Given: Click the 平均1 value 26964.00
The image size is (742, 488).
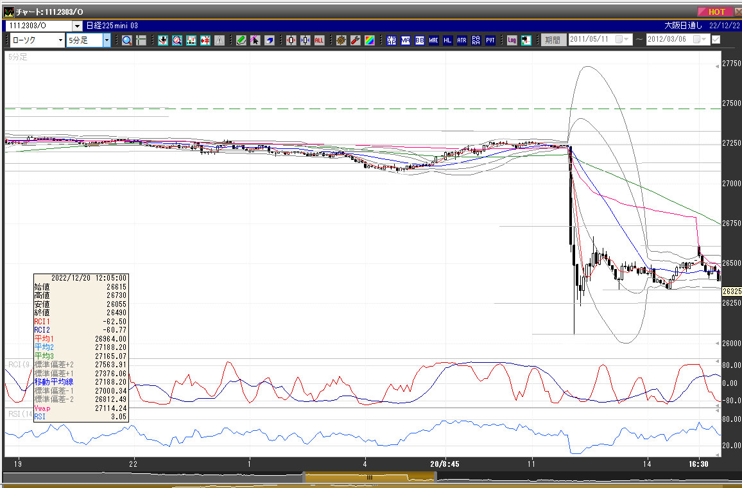Looking at the screenshot, I should click(111, 339).
